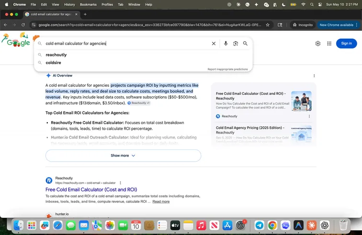Screen dimensions: 362x235
Task: Open the Reachoutly +1 source chip
Action: point(139,103)
